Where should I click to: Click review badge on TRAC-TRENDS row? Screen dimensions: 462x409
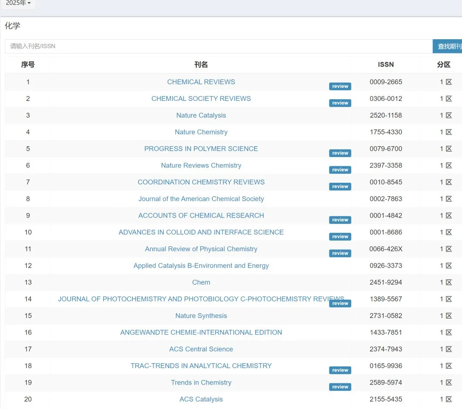click(x=340, y=370)
